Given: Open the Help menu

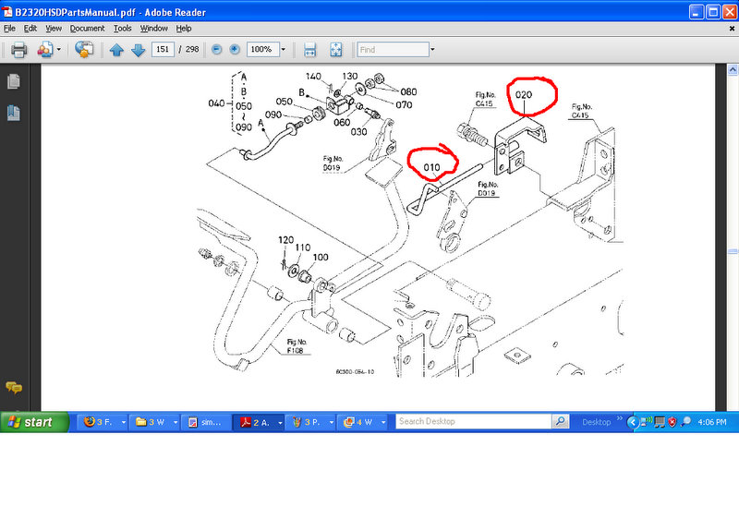Looking at the screenshot, I should [x=184, y=29].
